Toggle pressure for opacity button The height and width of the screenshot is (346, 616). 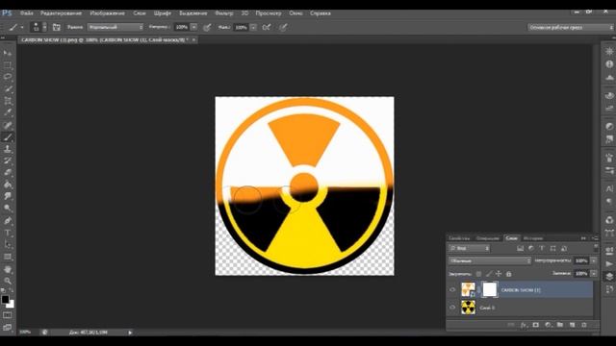(207, 27)
